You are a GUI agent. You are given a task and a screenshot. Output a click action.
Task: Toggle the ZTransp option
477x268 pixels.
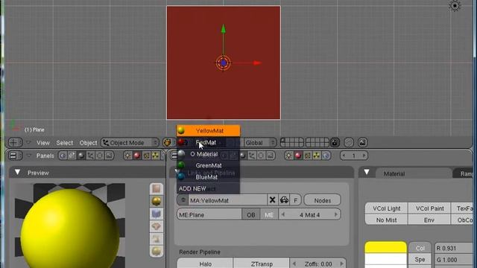tap(262, 264)
